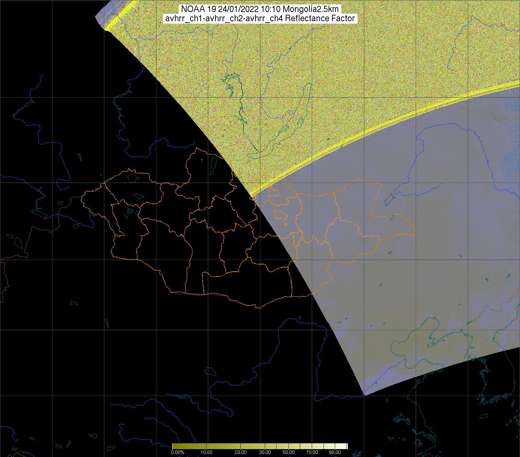
Task: Click the darkest olive end of colorbar
Action: click(x=174, y=446)
